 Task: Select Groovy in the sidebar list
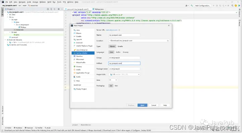tap(79, 67)
